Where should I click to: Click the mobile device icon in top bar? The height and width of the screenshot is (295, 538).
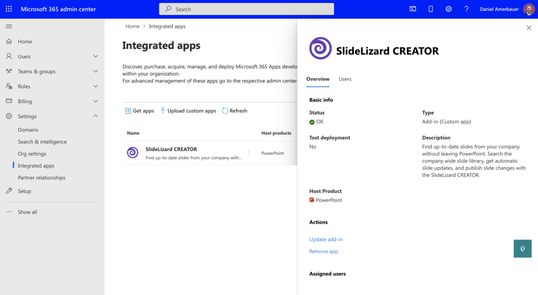430,9
